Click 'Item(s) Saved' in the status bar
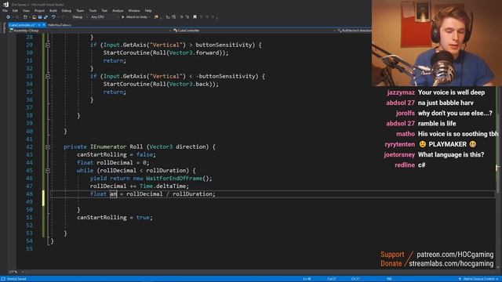The height and width of the screenshot is (282, 502). 16,279
